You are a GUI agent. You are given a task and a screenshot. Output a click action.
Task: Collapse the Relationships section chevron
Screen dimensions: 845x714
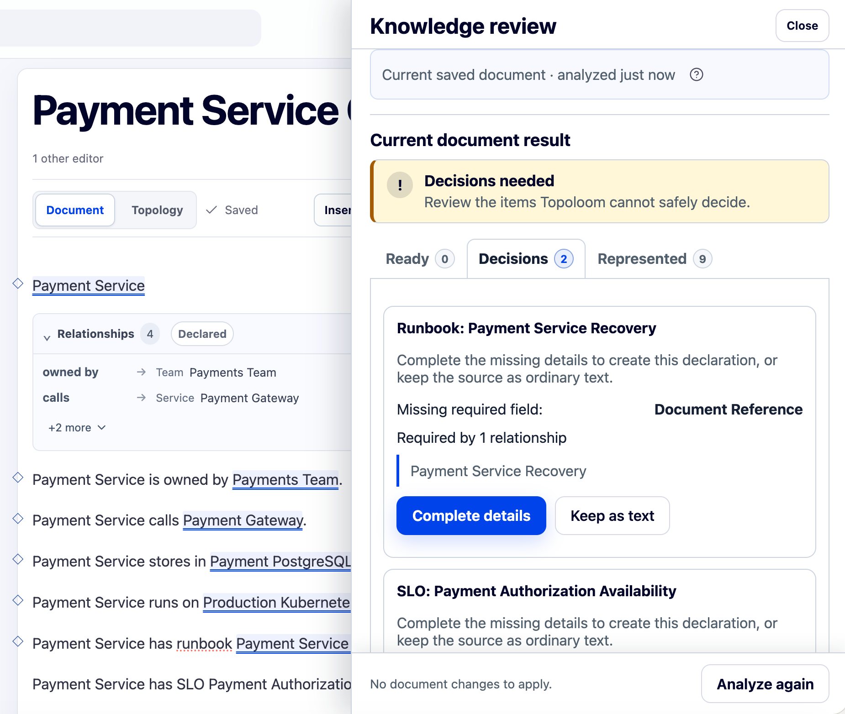(47, 337)
